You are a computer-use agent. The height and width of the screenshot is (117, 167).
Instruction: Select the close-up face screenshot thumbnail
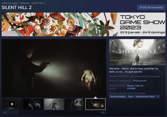[x=33, y=104]
